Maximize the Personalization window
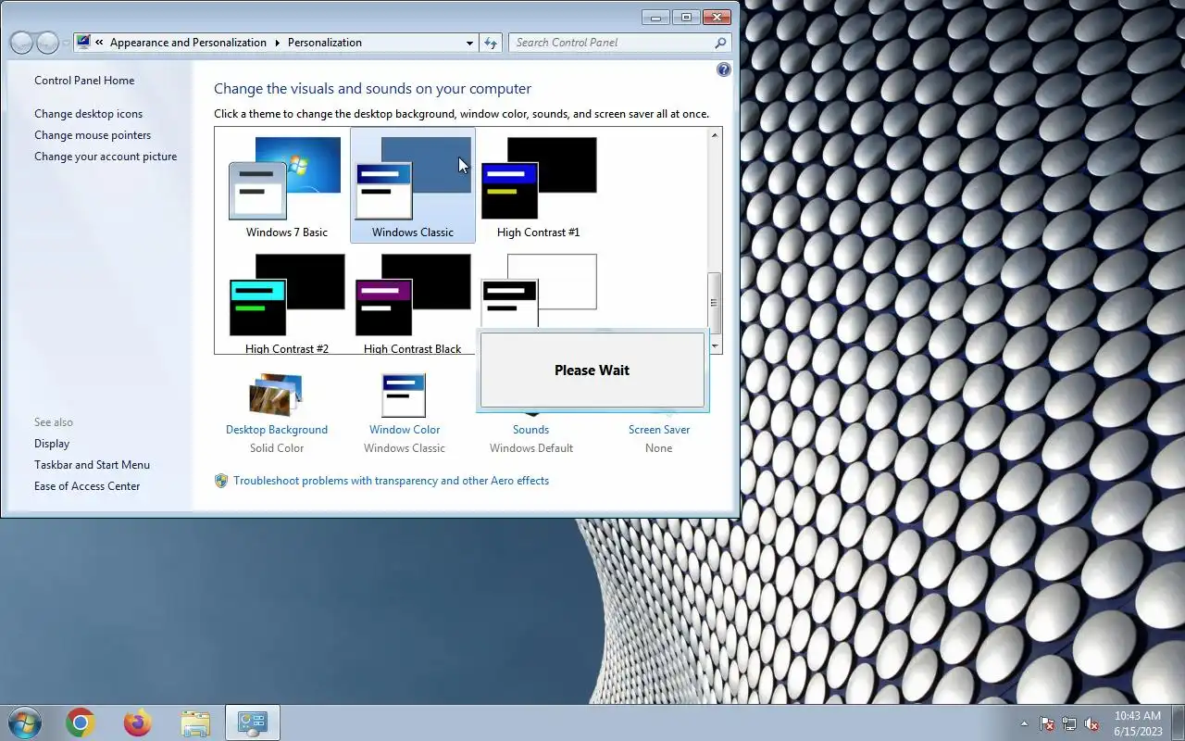The height and width of the screenshot is (741, 1185). pyautogui.click(x=686, y=17)
